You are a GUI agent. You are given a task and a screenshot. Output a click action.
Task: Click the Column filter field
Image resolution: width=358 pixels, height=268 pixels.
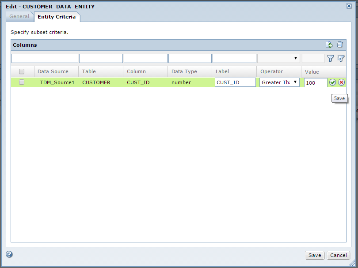145,58
